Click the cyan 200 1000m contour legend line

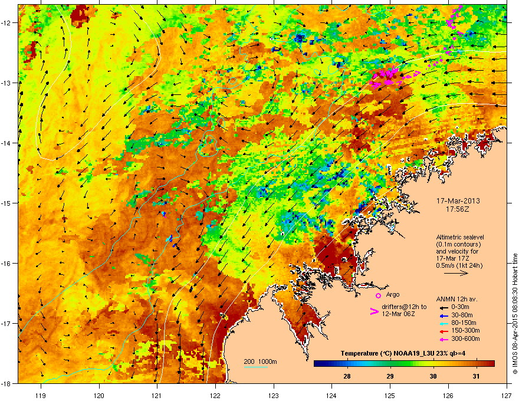tap(256, 367)
